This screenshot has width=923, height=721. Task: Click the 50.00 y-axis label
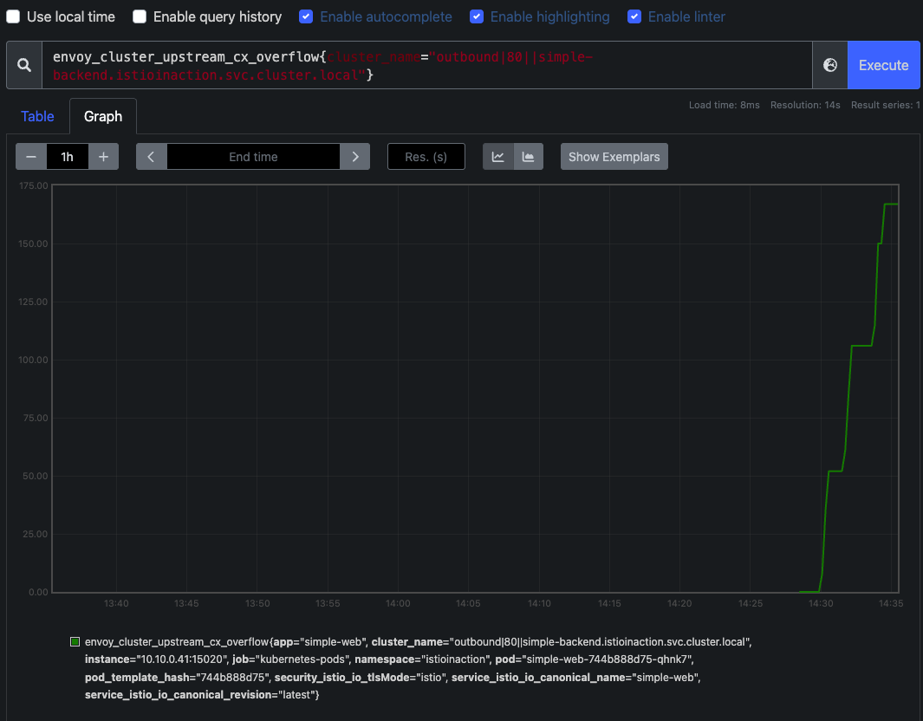tap(36, 476)
